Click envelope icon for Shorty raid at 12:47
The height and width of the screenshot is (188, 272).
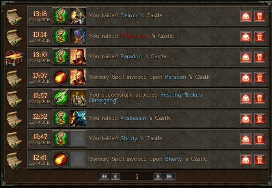coord(246,139)
